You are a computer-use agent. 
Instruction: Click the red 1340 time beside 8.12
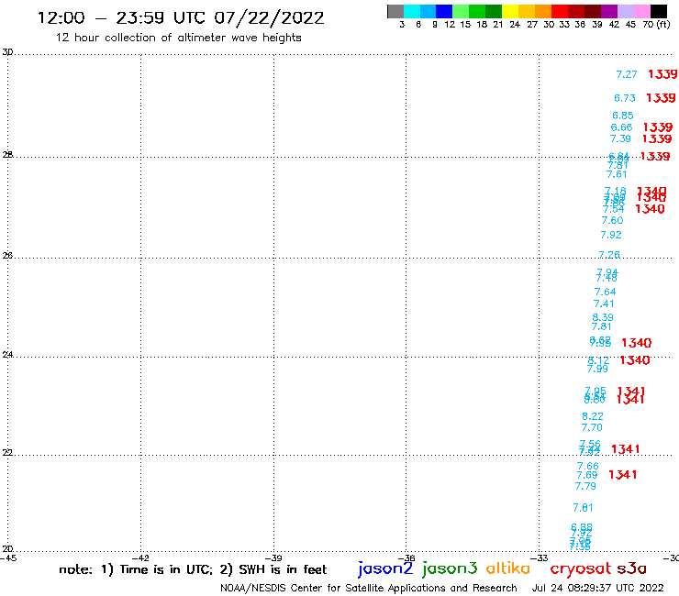tap(634, 360)
